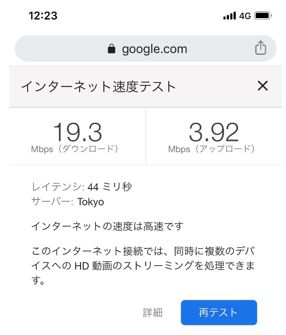Viewport: 286px width, 335px height.
Task: Tap the 3.92 upload speed value
Action: [x=214, y=132]
